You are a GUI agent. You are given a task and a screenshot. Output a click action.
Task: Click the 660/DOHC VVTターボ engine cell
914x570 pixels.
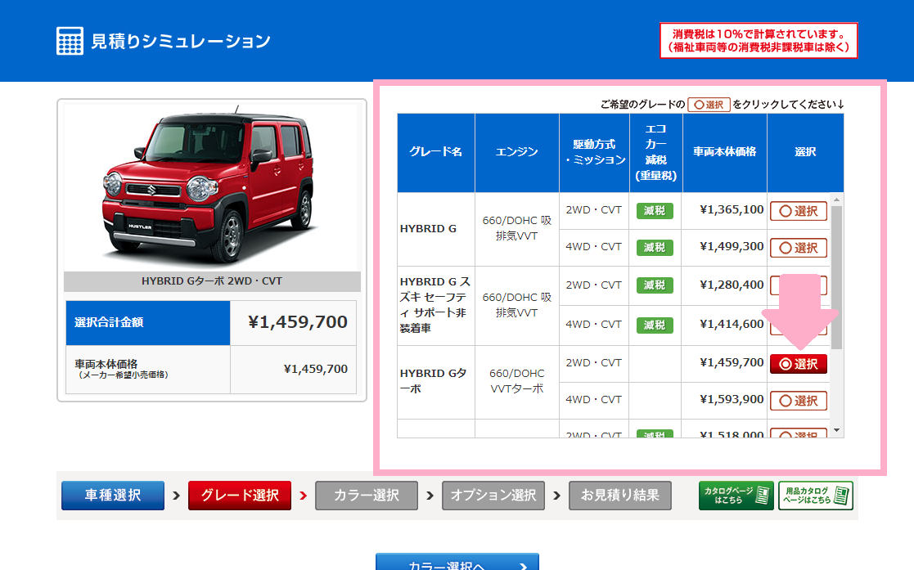click(517, 381)
